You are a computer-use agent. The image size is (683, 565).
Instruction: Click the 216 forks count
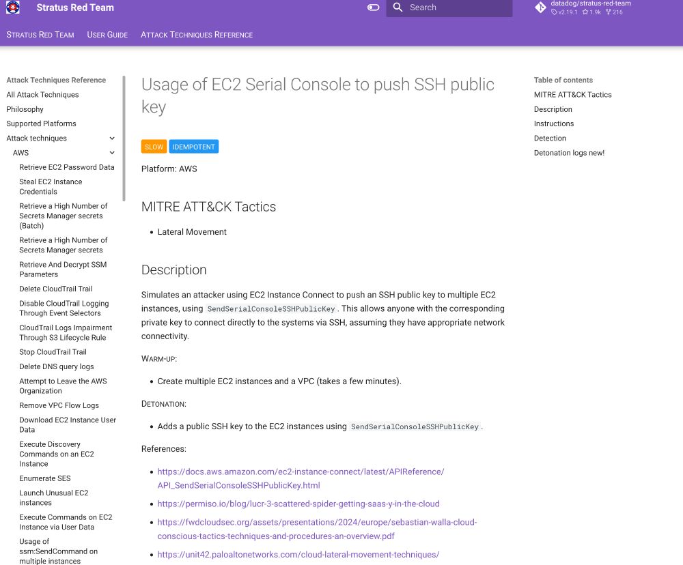[614, 12]
